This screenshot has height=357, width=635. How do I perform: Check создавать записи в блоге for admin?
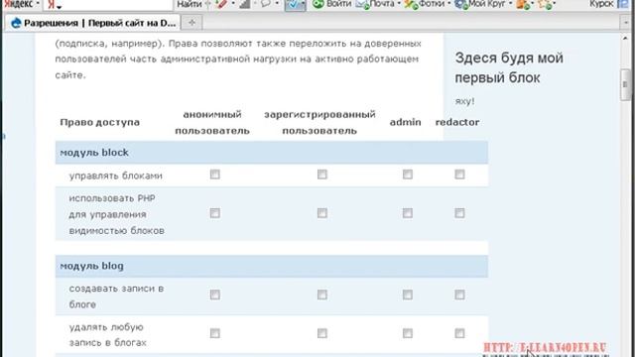pos(408,296)
